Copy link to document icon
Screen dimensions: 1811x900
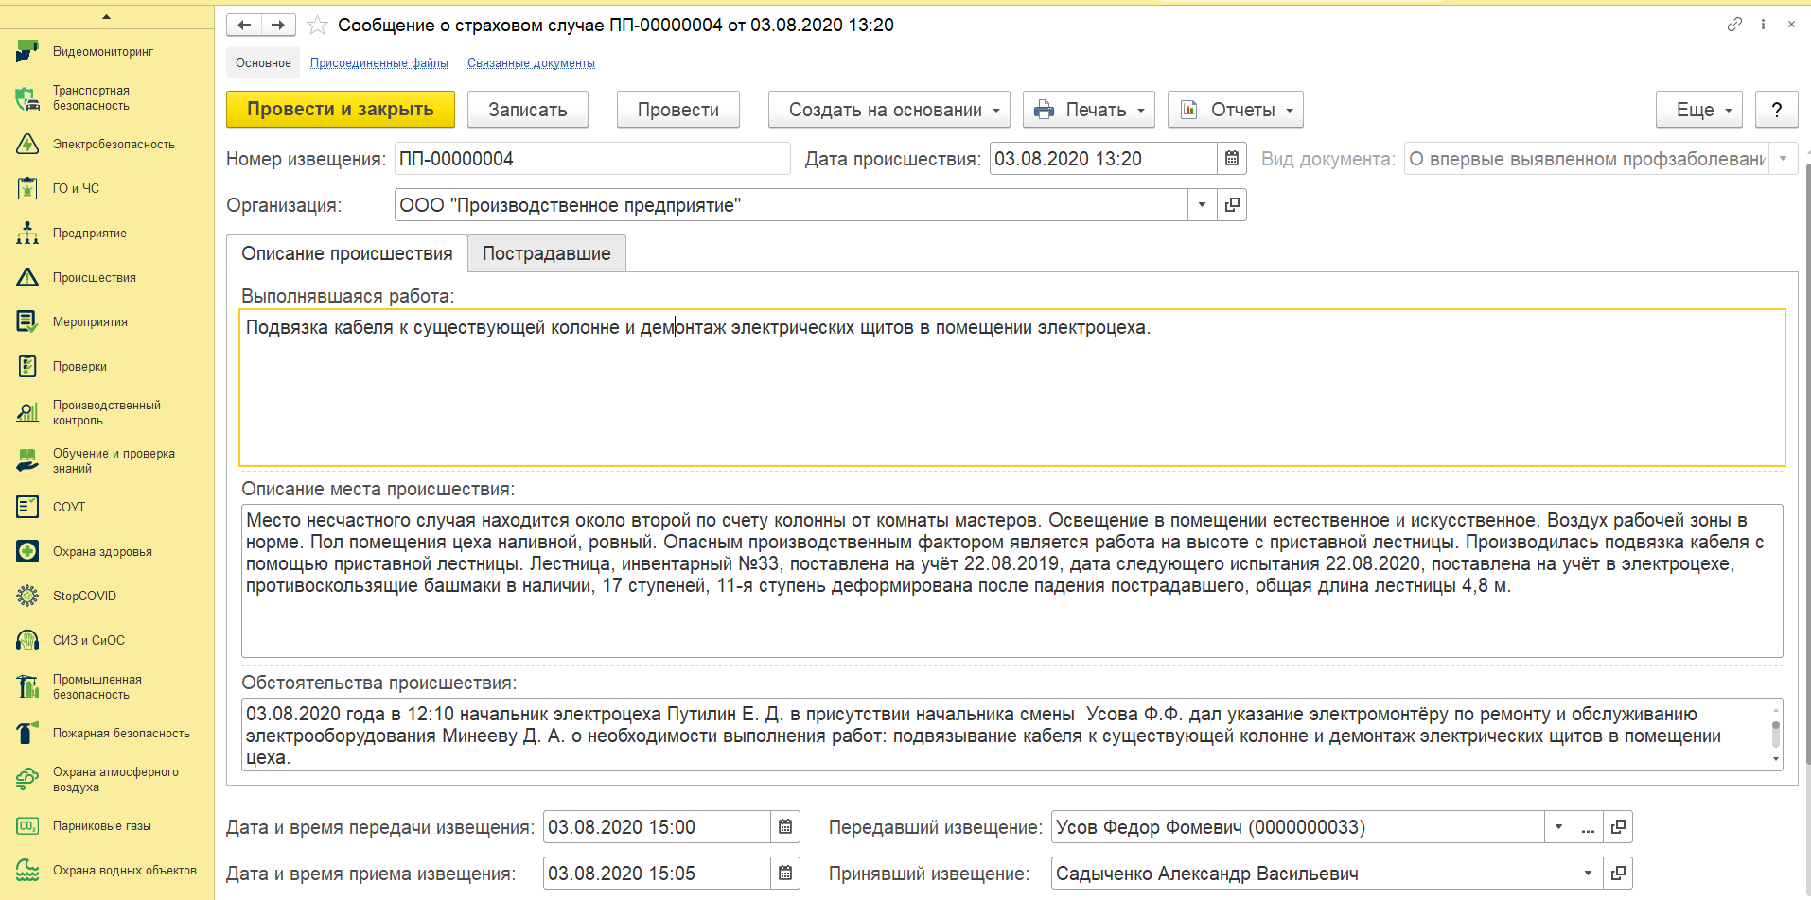click(1733, 25)
